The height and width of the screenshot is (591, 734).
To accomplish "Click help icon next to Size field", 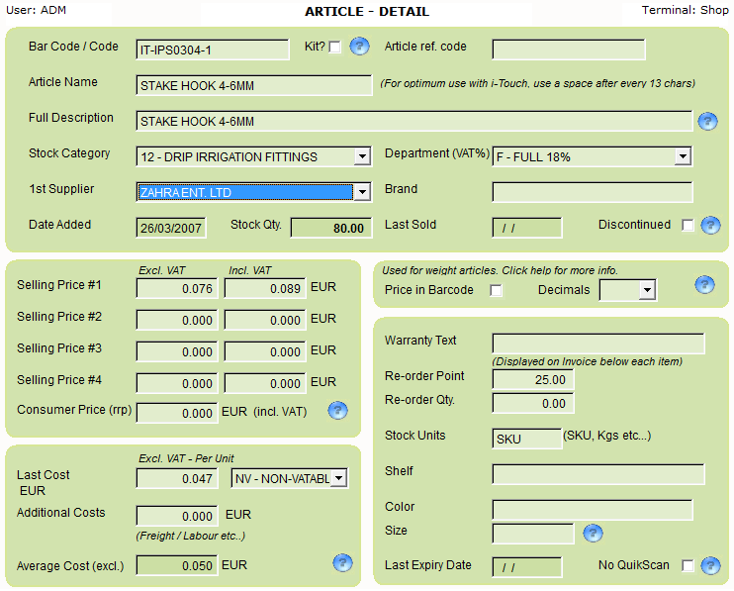I will (593, 534).
